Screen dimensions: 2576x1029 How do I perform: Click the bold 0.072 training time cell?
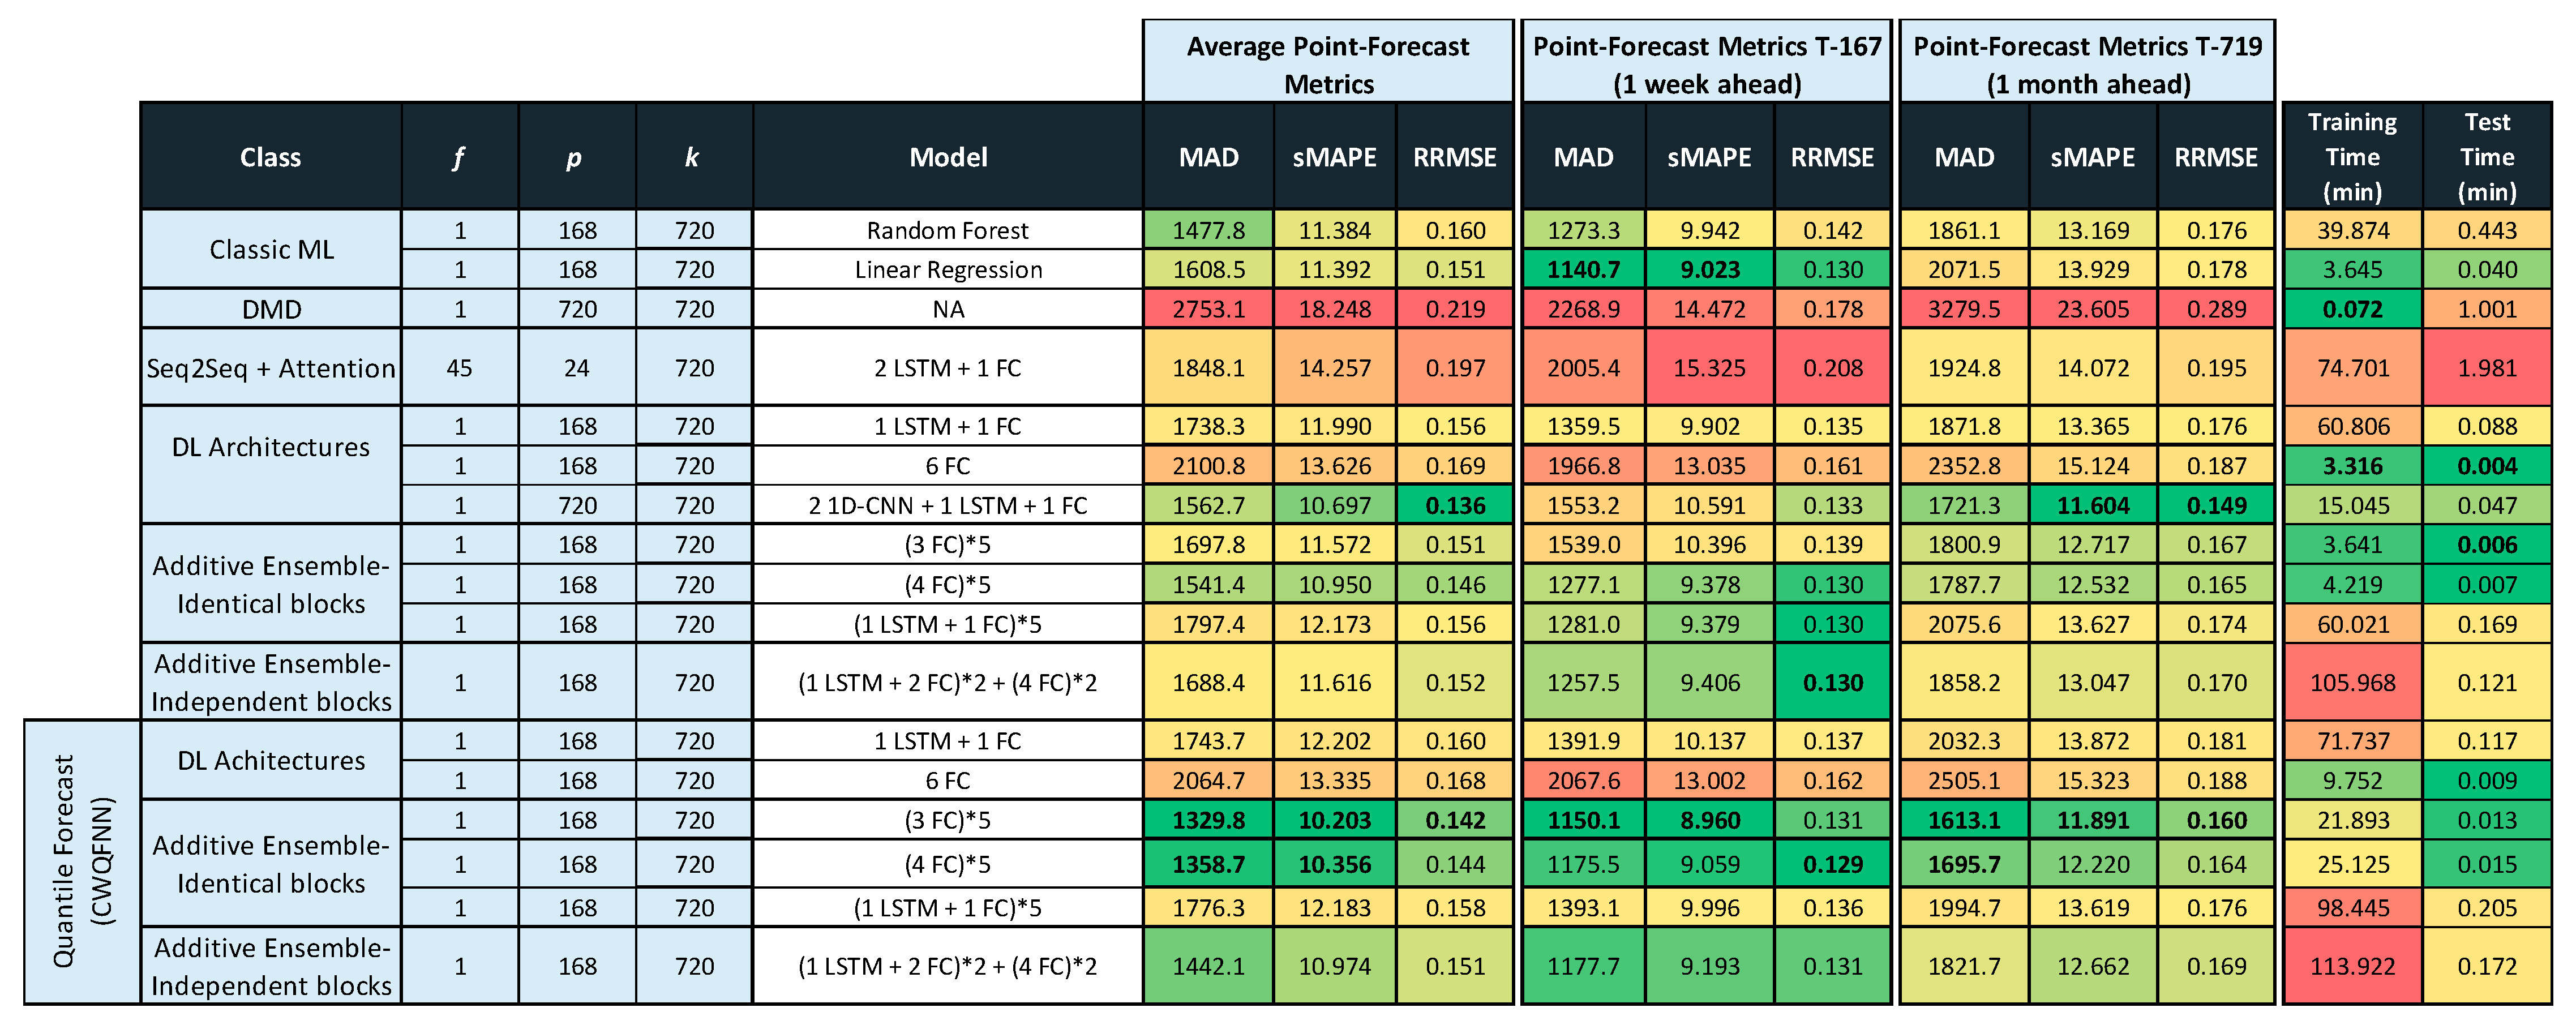point(2352,309)
